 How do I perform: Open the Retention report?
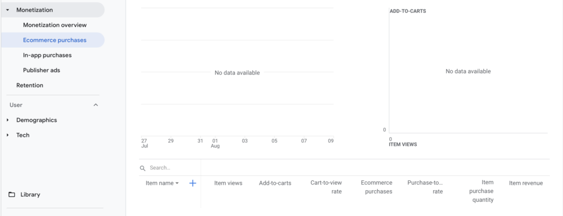30,86
